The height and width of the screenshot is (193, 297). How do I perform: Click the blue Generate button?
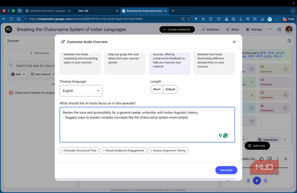pos(226,170)
